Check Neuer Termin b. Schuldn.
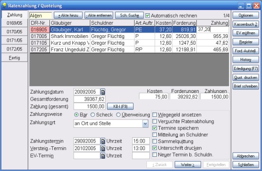The height and width of the screenshot is (171, 262). tap(155, 155)
